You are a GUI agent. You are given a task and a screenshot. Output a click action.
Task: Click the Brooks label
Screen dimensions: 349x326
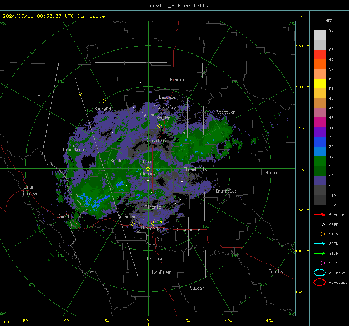(276, 271)
